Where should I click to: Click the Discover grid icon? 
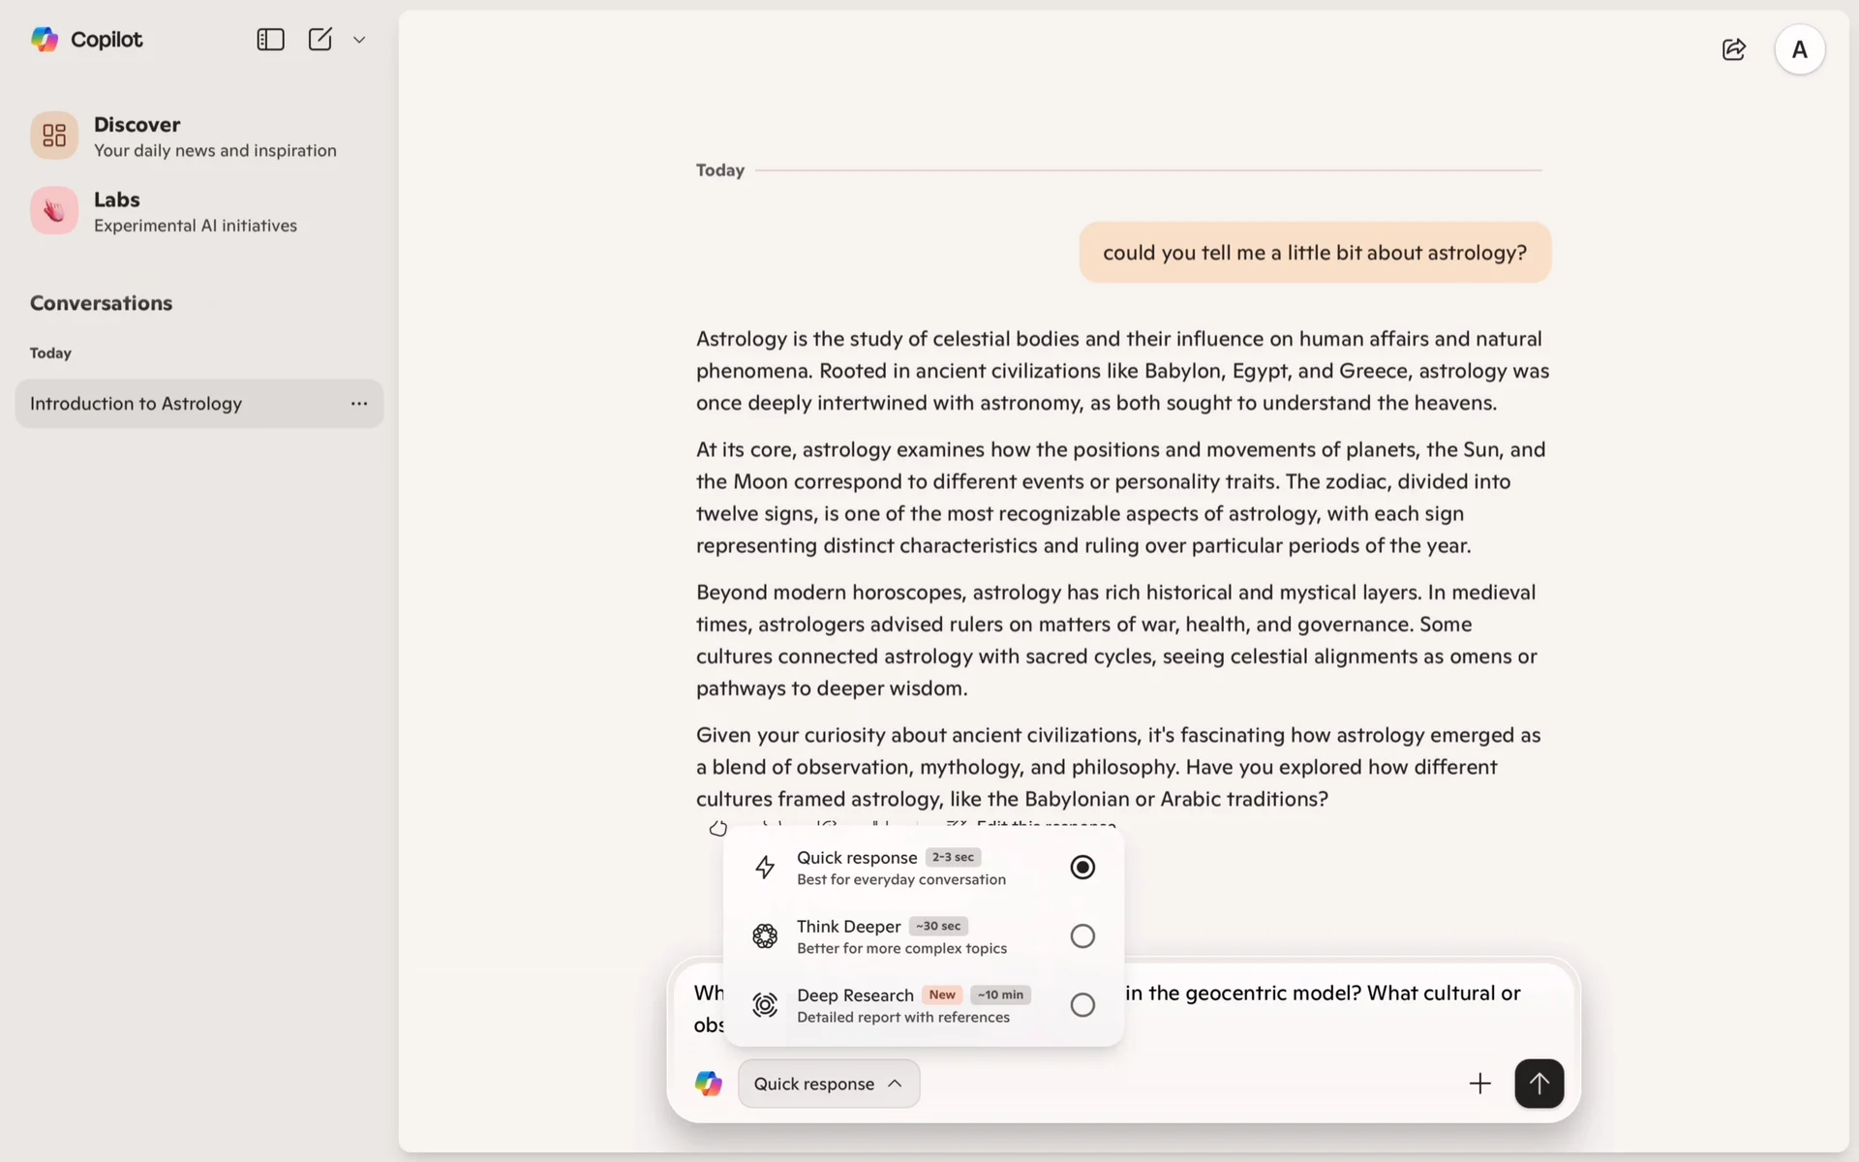(54, 136)
